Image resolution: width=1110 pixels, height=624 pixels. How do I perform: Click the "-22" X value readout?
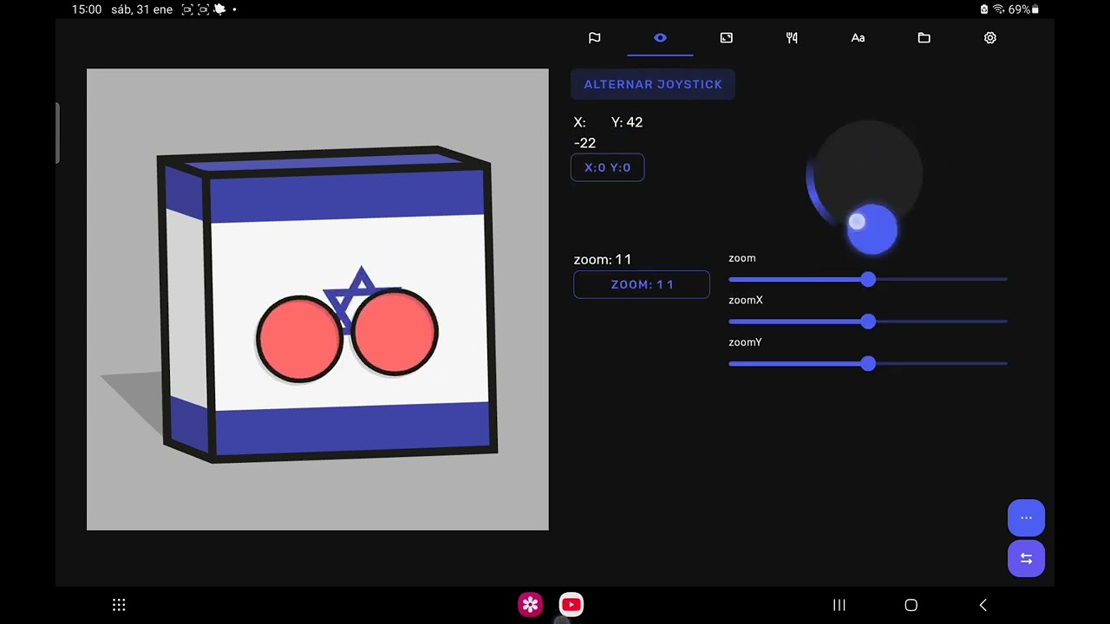584,143
